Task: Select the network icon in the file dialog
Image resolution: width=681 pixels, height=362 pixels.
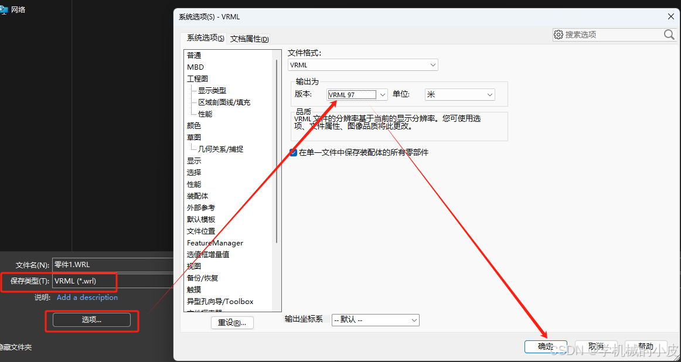Action: click(4, 9)
